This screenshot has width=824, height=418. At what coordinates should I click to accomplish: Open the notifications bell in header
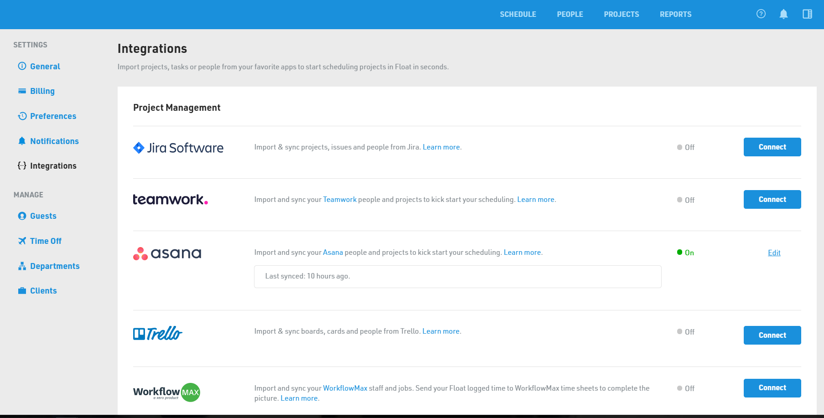coord(783,14)
